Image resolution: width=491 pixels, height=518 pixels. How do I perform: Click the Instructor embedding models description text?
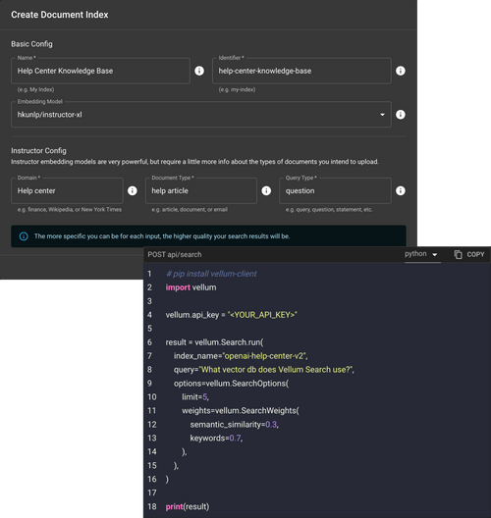(x=194, y=162)
